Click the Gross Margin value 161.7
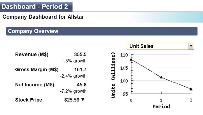203x115 pixels. pos(80,70)
